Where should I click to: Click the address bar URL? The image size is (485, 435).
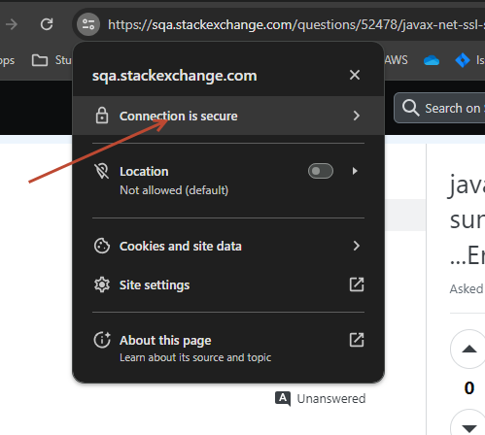click(x=296, y=24)
